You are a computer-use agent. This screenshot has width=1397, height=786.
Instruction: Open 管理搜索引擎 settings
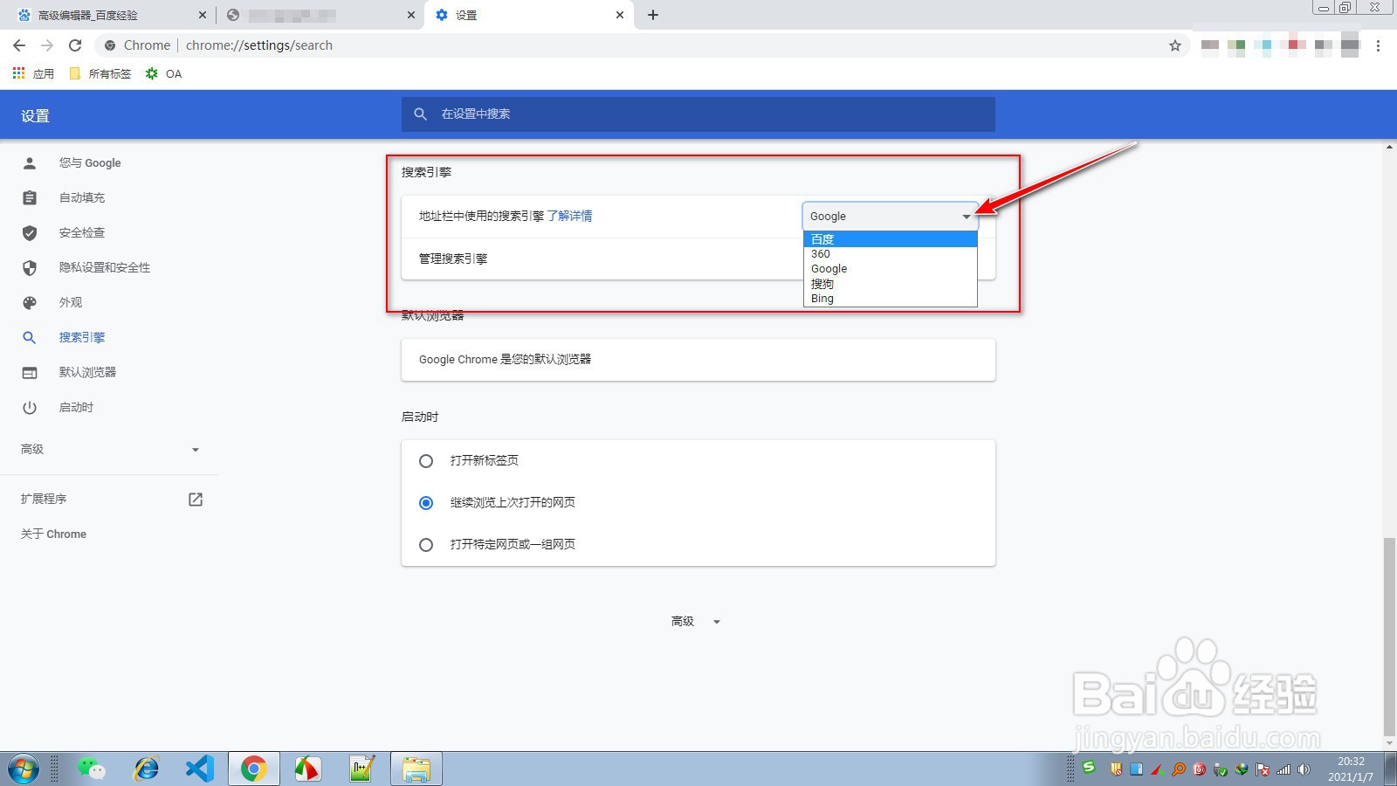point(453,259)
